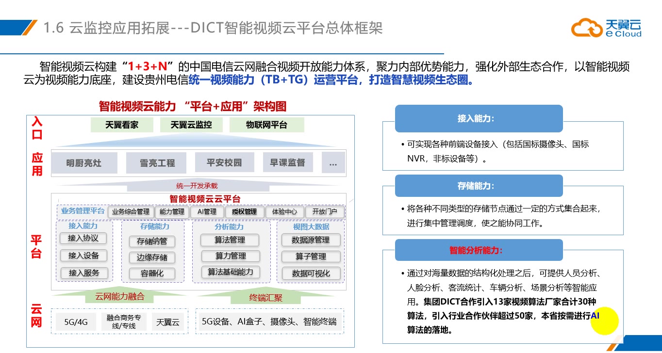662x353 pixels.
Task: Click the 融合商务专线/专线 box
Action: tap(124, 322)
